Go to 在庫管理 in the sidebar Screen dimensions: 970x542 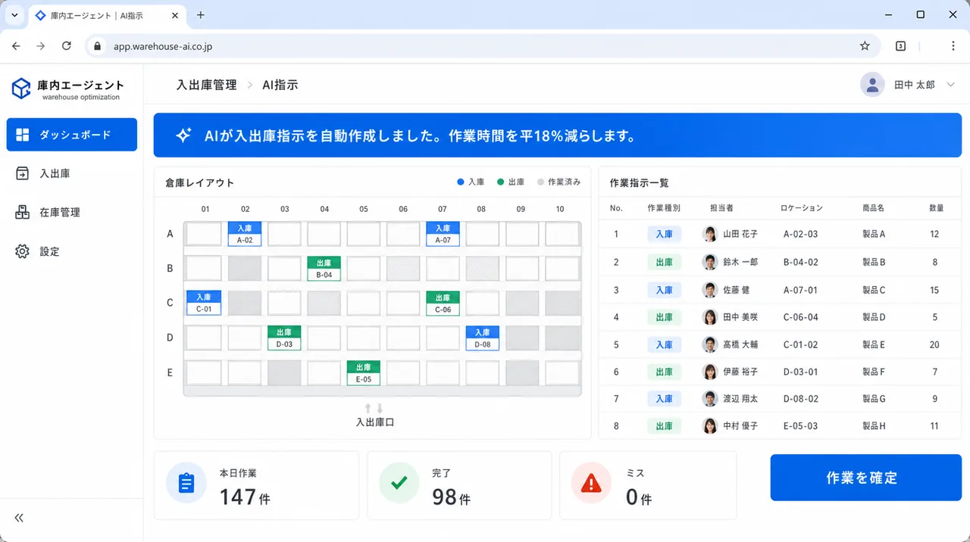pos(72,213)
